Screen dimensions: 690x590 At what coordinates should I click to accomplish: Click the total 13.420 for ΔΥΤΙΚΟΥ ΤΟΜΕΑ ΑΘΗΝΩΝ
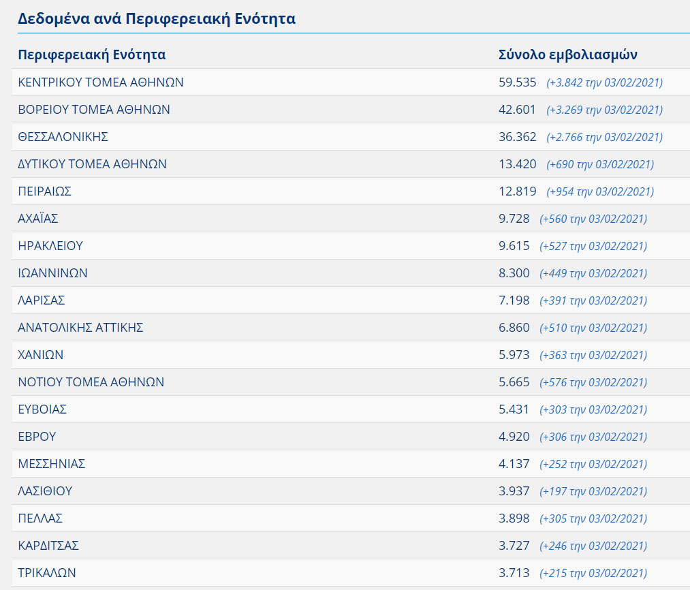pos(517,164)
